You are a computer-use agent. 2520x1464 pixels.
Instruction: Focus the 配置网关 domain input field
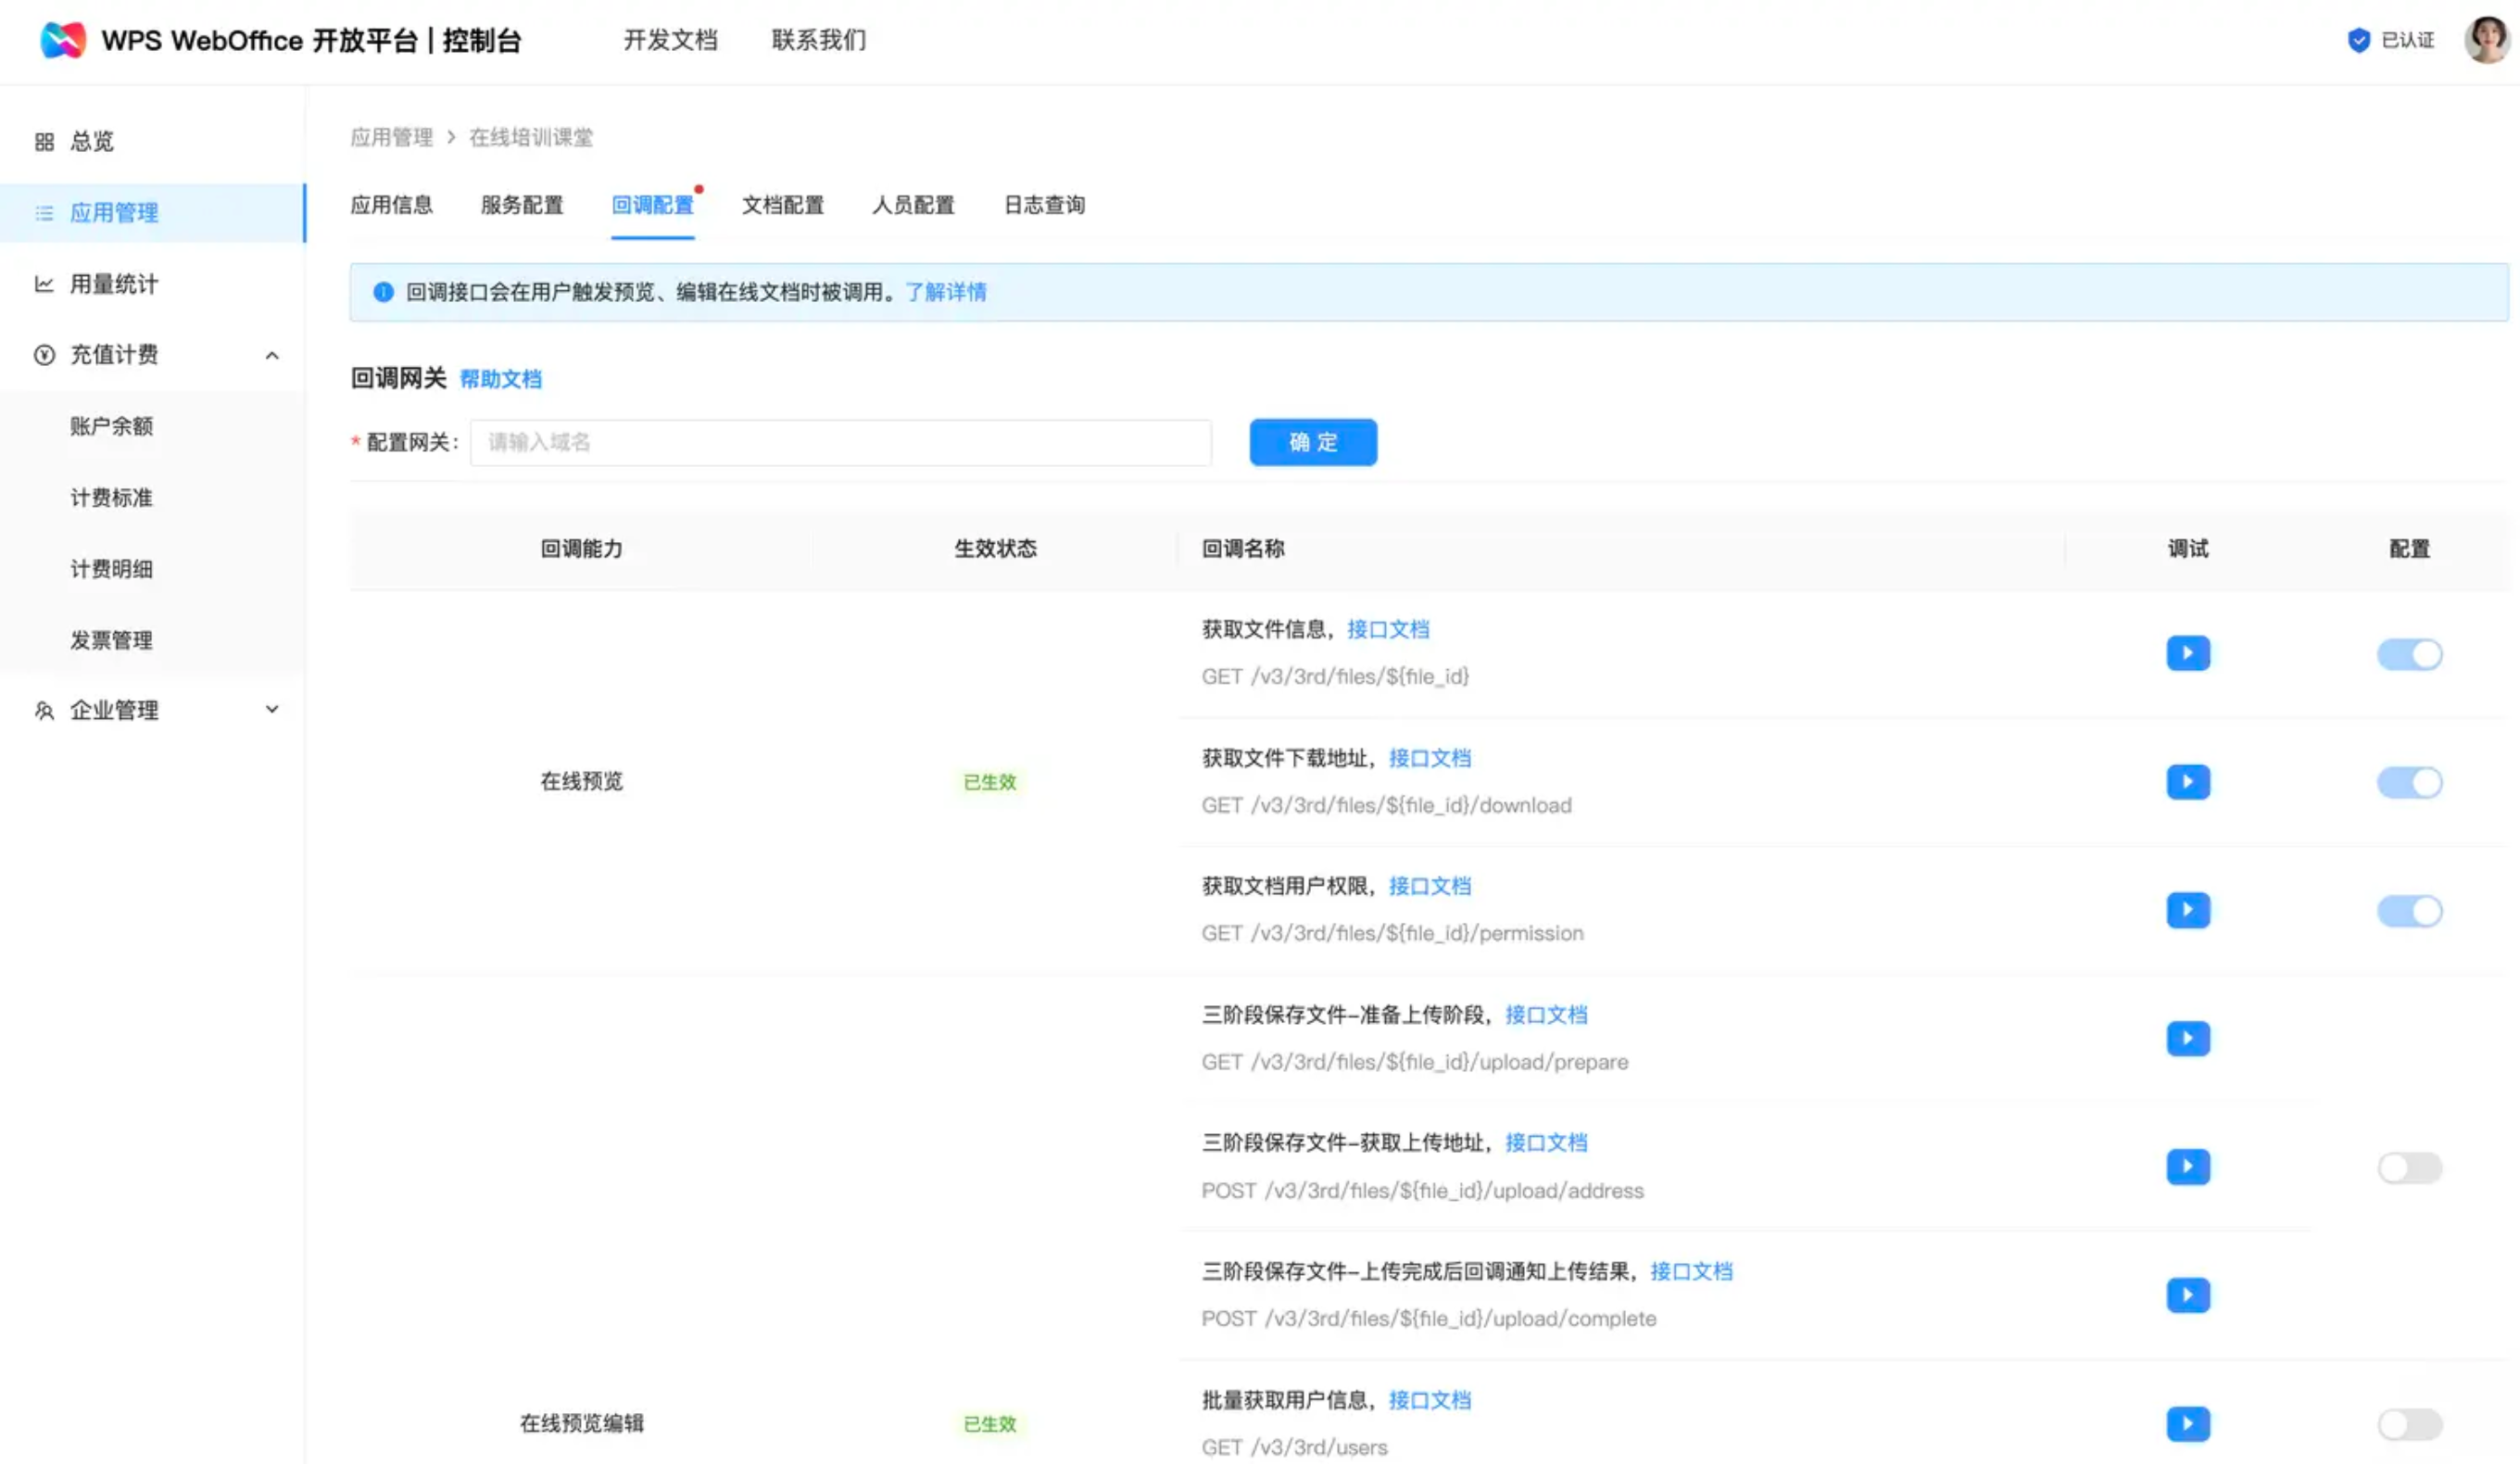(x=840, y=442)
